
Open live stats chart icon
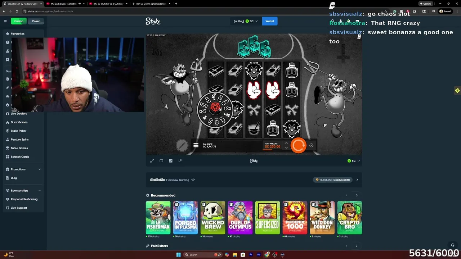click(171, 161)
